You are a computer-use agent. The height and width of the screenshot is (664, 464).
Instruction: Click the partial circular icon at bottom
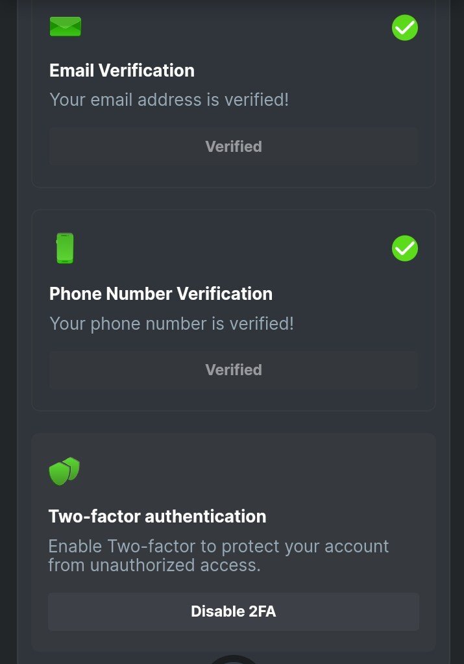point(233,659)
